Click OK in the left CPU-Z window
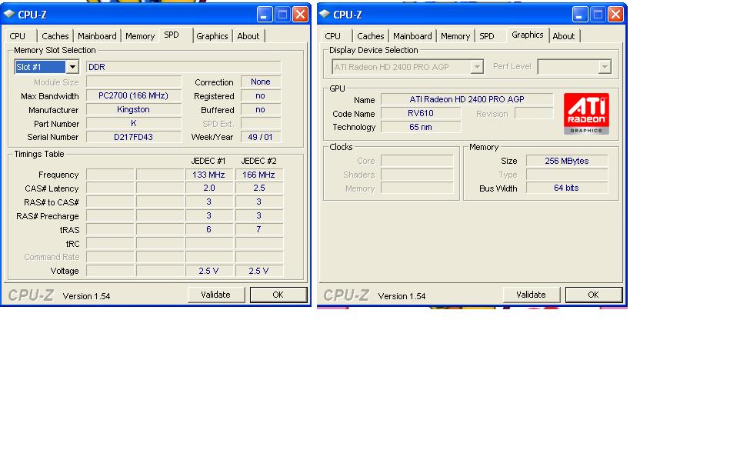The width and height of the screenshot is (740, 470). tap(278, 295)
